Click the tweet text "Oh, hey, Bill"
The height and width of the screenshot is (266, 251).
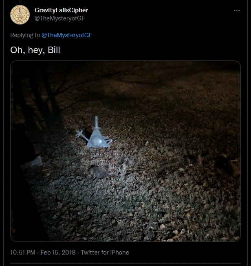point(35,50)
